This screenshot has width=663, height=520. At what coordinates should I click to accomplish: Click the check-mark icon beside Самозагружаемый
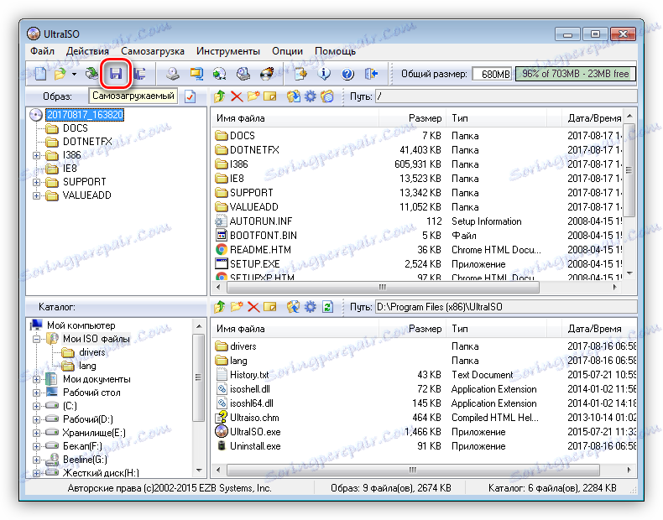tap(191, 96)
